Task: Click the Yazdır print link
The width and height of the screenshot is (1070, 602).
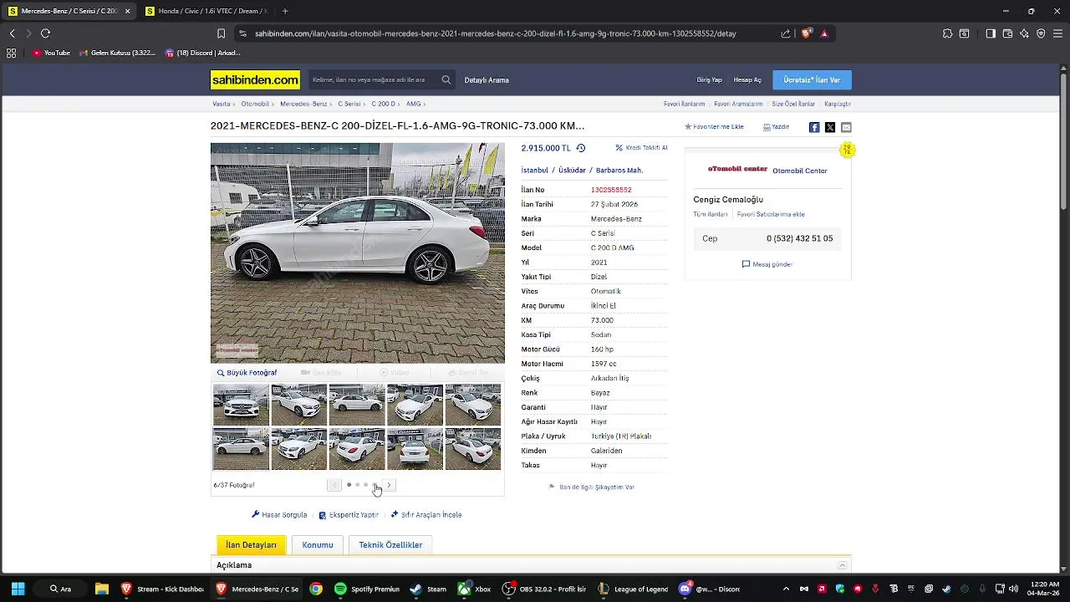Action: [776, 127]
